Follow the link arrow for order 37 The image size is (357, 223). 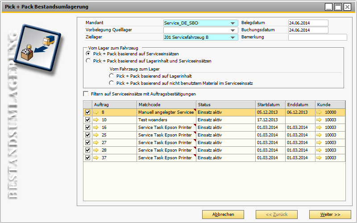pos(96,158)
